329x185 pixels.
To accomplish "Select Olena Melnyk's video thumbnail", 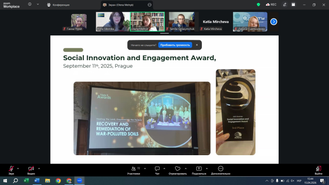I will pyautogui.click(x=147, y=21).
